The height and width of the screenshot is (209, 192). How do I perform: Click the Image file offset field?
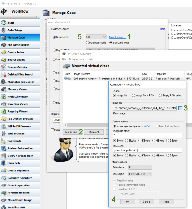tap(147, 136)
